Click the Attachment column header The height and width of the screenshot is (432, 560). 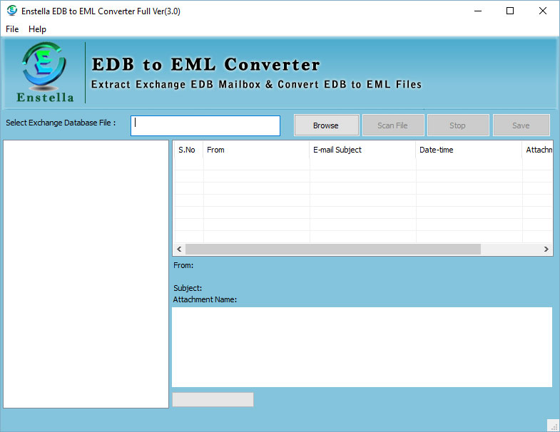pos(538,150)
